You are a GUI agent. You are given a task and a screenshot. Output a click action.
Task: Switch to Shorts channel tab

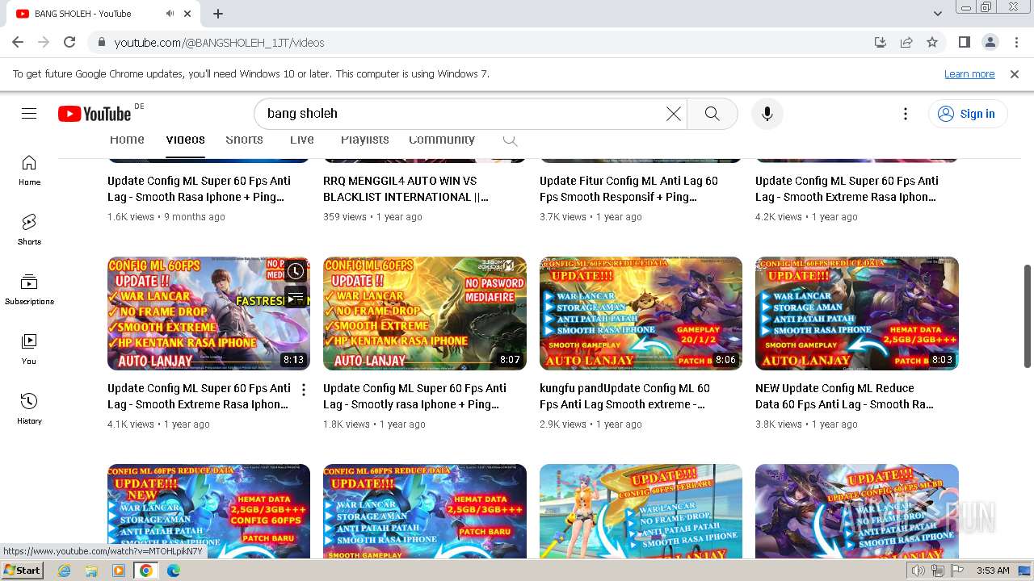(244, 140)
